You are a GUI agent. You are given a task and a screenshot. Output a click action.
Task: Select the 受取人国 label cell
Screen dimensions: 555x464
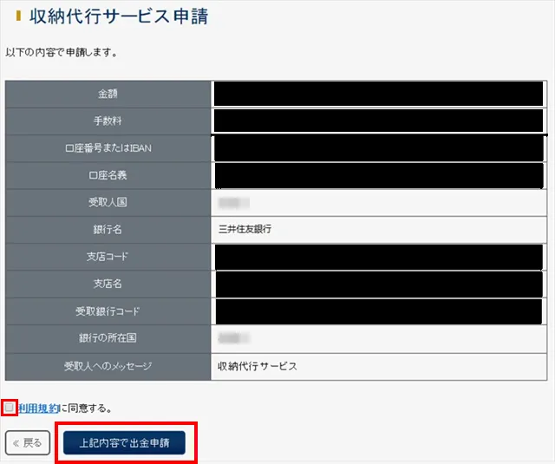pyautogui.click(x=108, y=203)
